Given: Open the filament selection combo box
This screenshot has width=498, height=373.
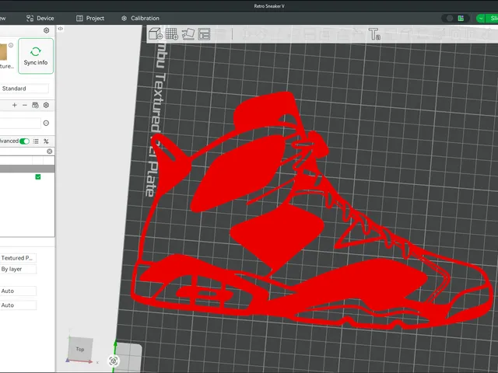Looking at the screenshot, I should click(20, 123).
